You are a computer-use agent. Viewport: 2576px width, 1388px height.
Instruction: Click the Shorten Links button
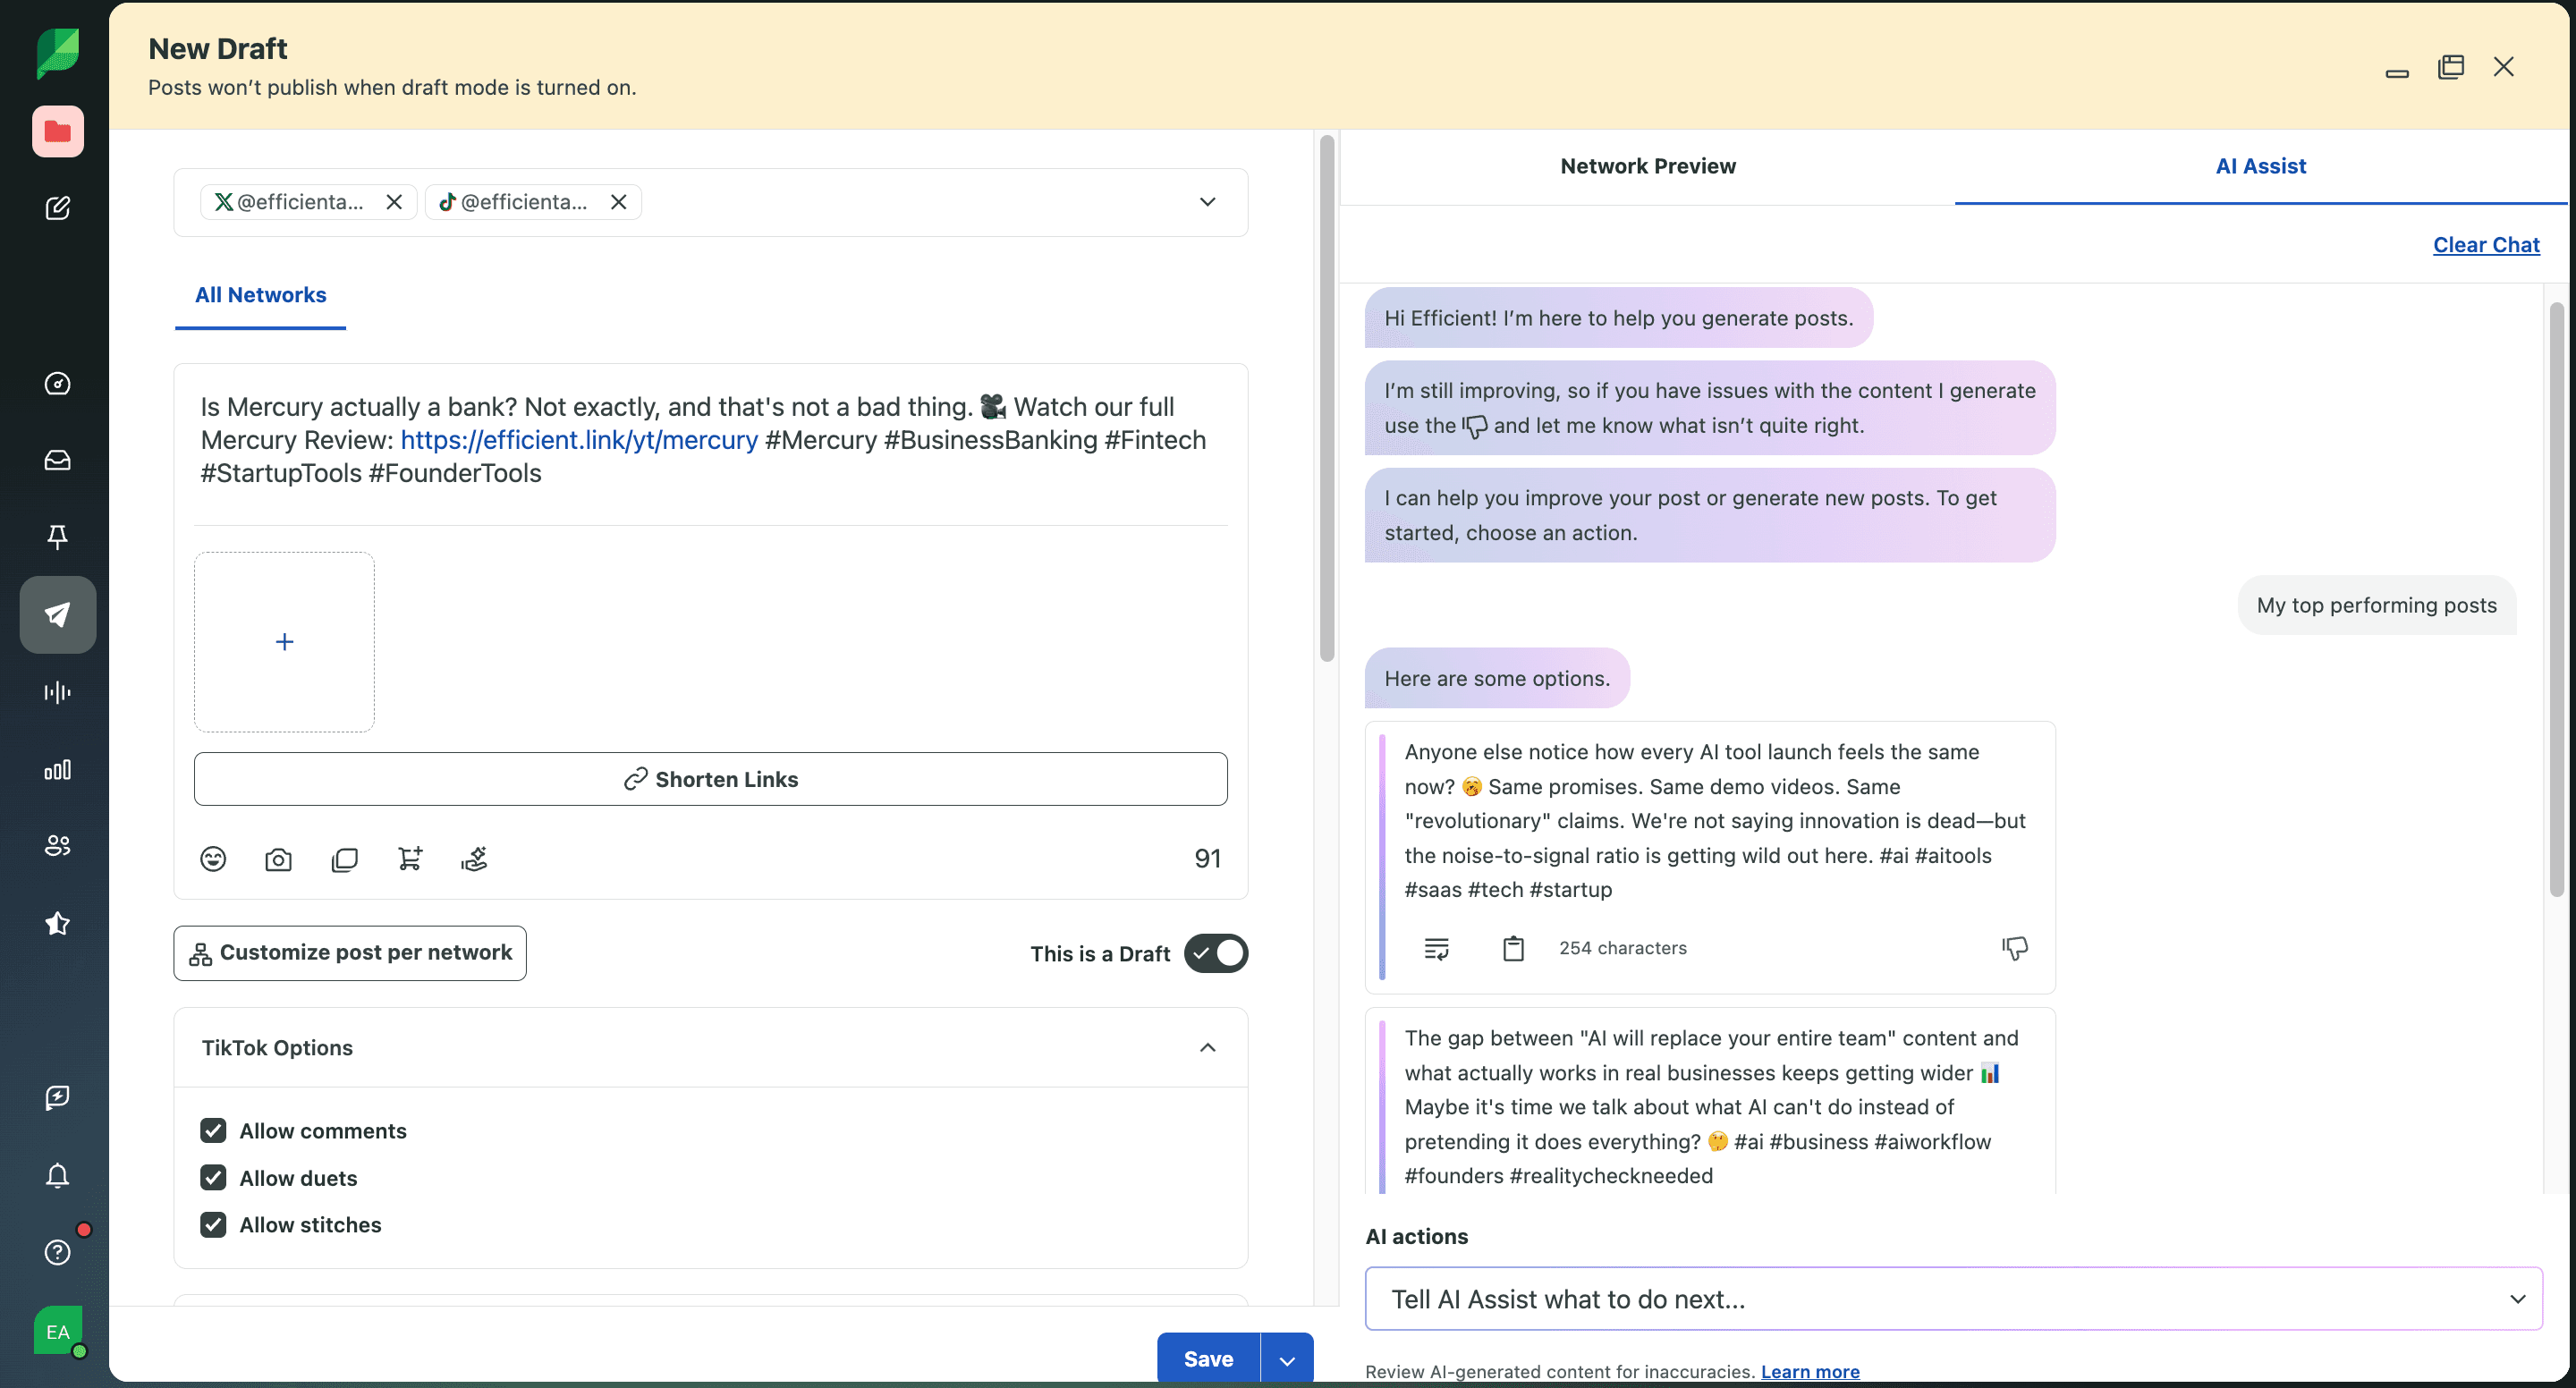tap(711, 779)
